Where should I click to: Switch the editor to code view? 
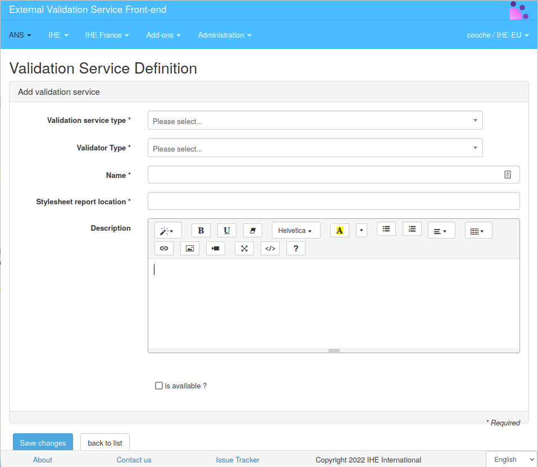pyautogui.click(x=270, y=248)
